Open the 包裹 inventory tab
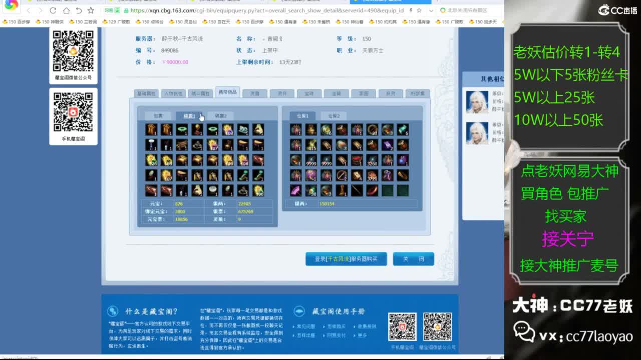The width and height of the screenshot is (641, 360). pos(158,116)
